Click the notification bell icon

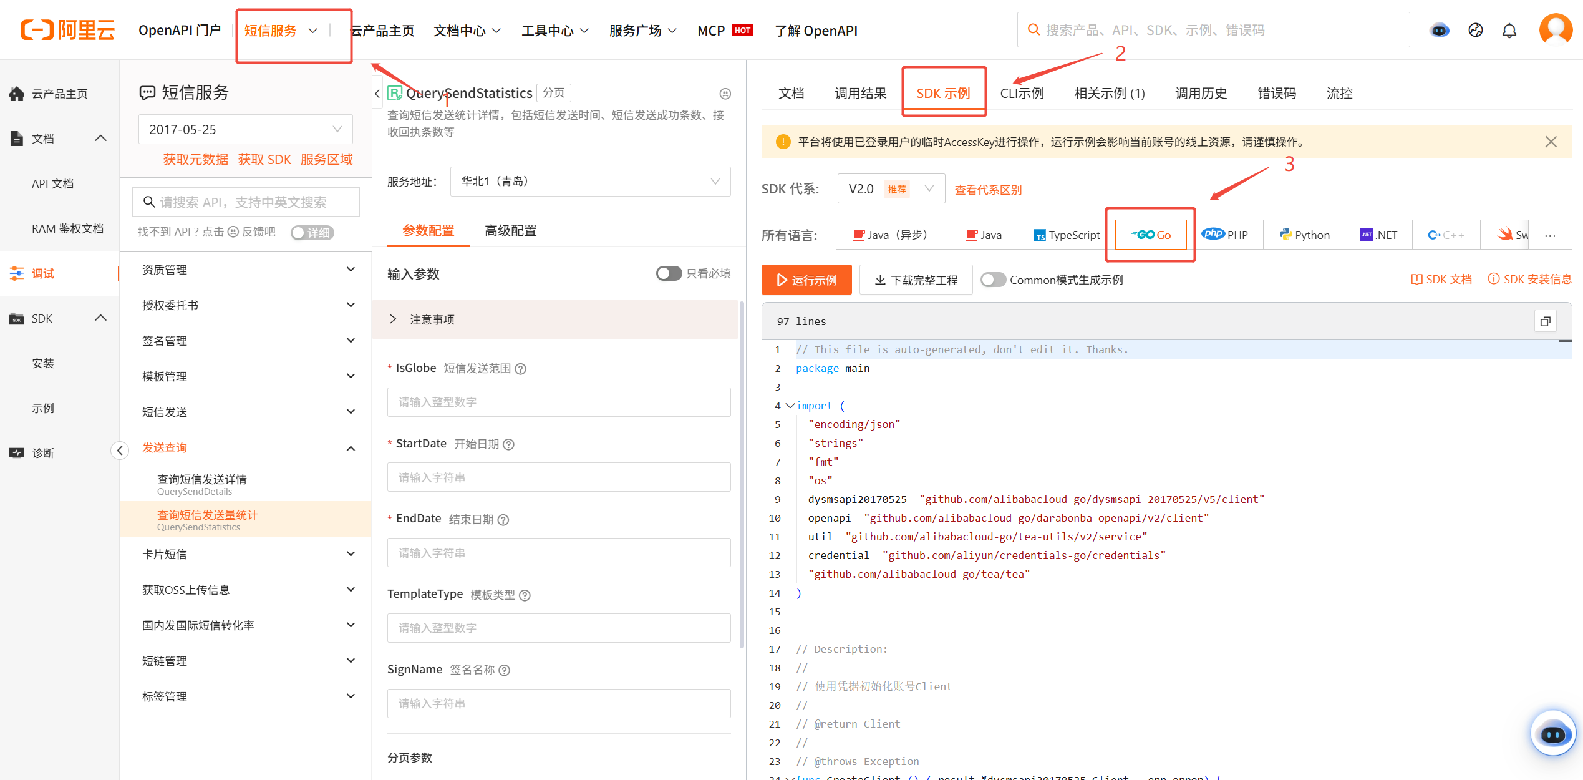click(1509, 31)
